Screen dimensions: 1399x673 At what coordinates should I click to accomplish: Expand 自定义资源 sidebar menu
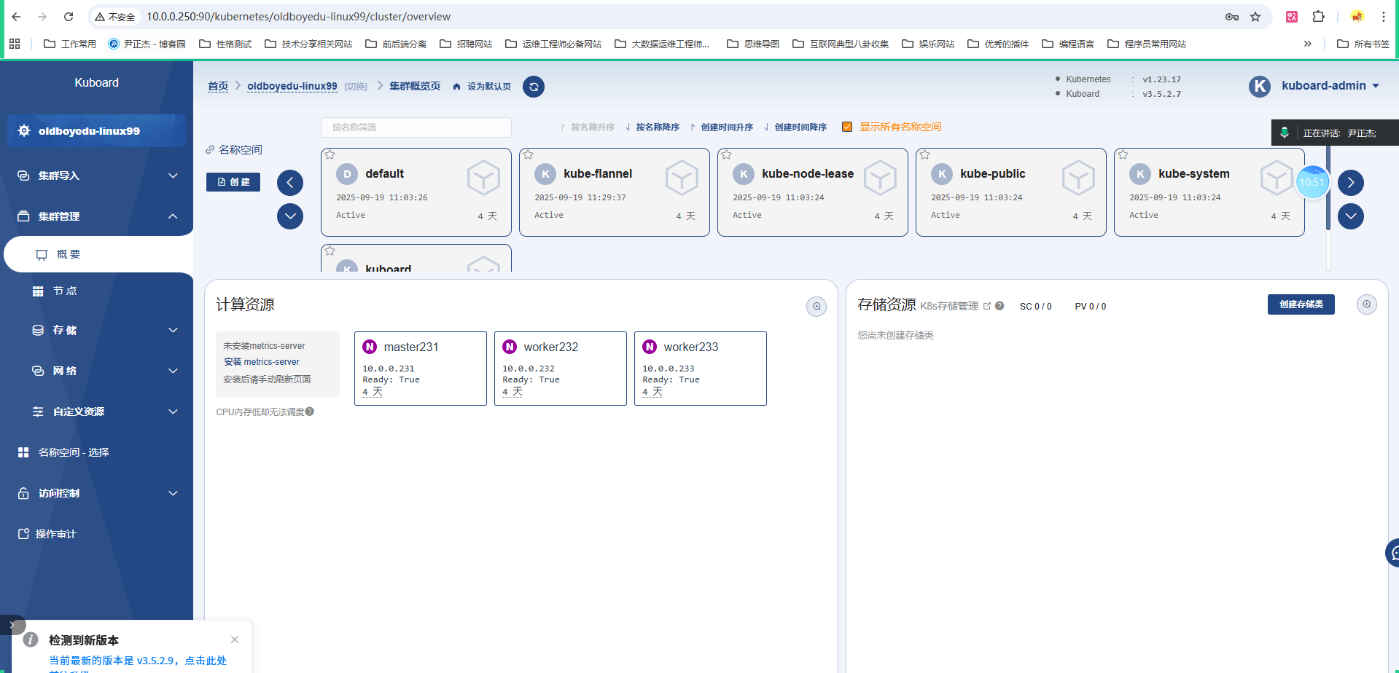96,412
